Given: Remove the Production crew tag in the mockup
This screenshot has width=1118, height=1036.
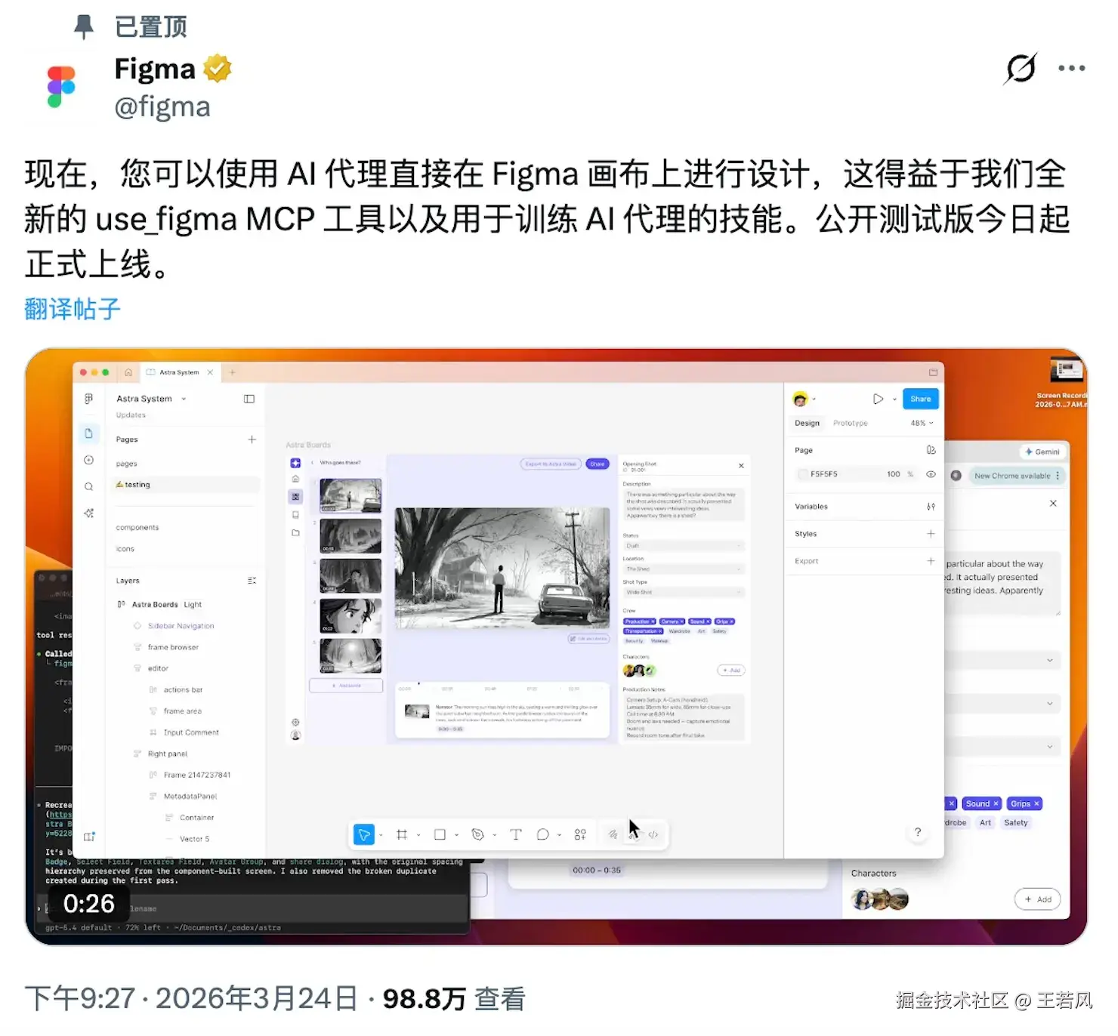Looking at the screenshot, I should tap(653, 621).
